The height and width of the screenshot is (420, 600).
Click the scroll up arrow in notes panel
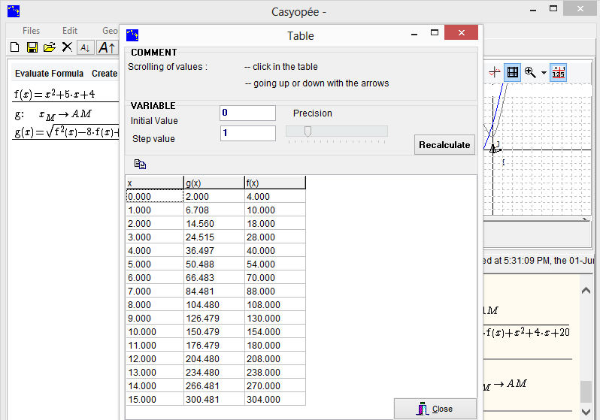(586, 291)
